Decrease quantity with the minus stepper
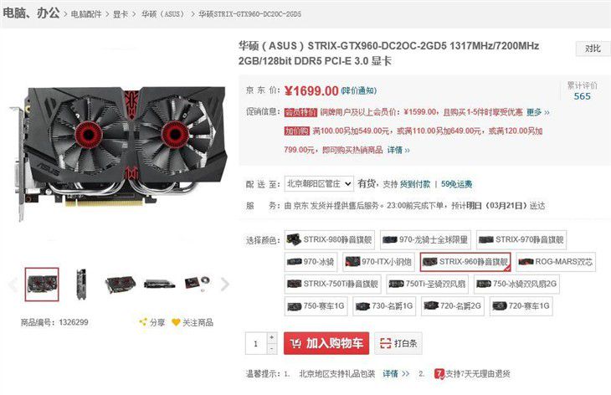Image resolution: width=611 pixels, height=395 pixels. pos(271,349)
